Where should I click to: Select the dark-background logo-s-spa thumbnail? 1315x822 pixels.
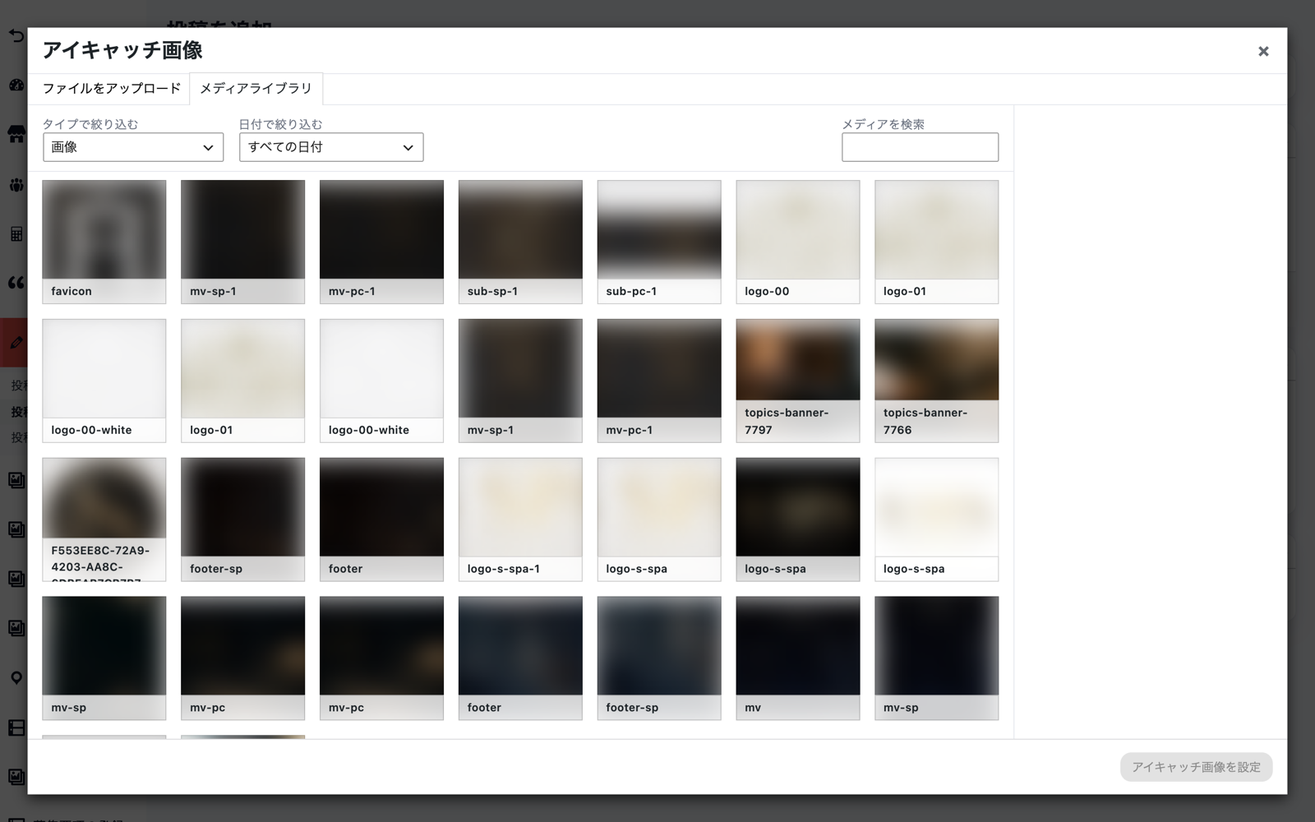(x=798, y=520)
